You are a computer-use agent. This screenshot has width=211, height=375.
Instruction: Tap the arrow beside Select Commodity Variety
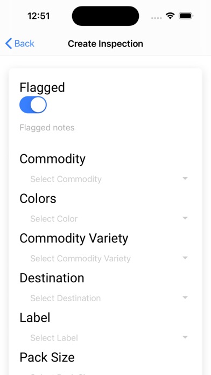pyautogui.click(x=185, y=258)
